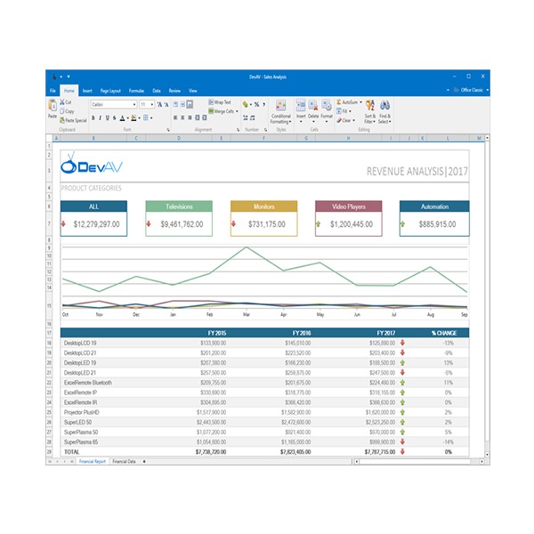This screenshot has height=534, width=534.
Task: Open the Clear menu
Action: pos(345,120)
